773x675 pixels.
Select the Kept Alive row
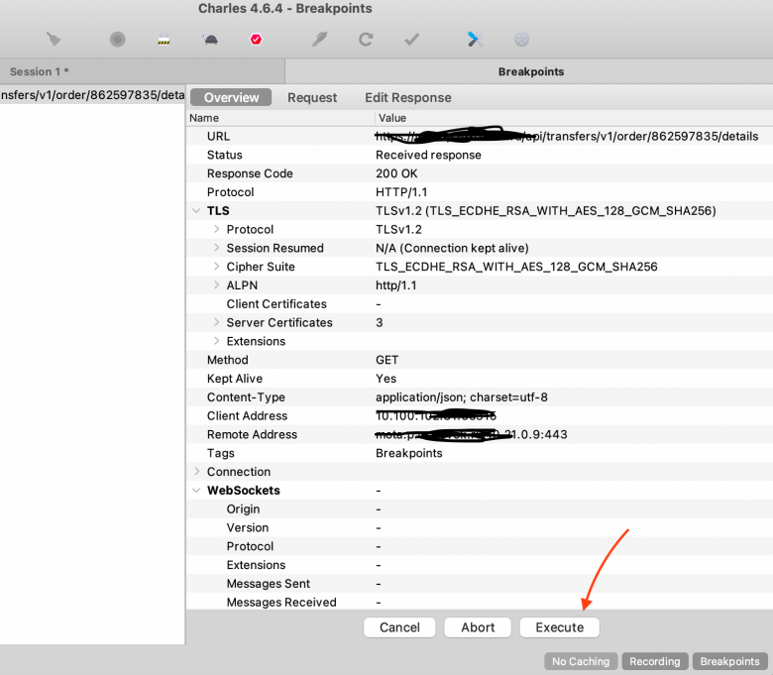point(480,379)
